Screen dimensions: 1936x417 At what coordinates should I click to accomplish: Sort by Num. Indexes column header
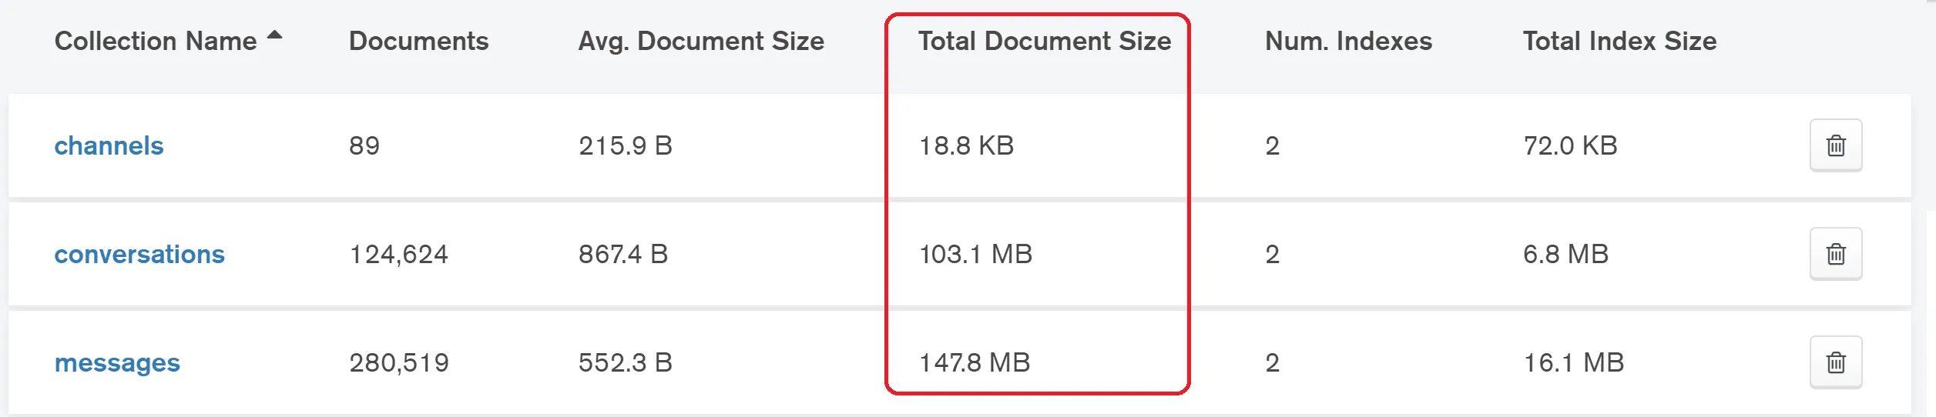click(x=1348, y=41)
